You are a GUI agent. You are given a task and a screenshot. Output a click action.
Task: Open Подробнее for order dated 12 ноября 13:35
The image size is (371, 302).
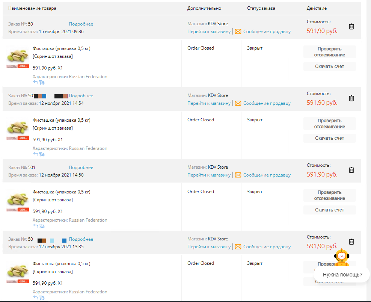[81, 239]
